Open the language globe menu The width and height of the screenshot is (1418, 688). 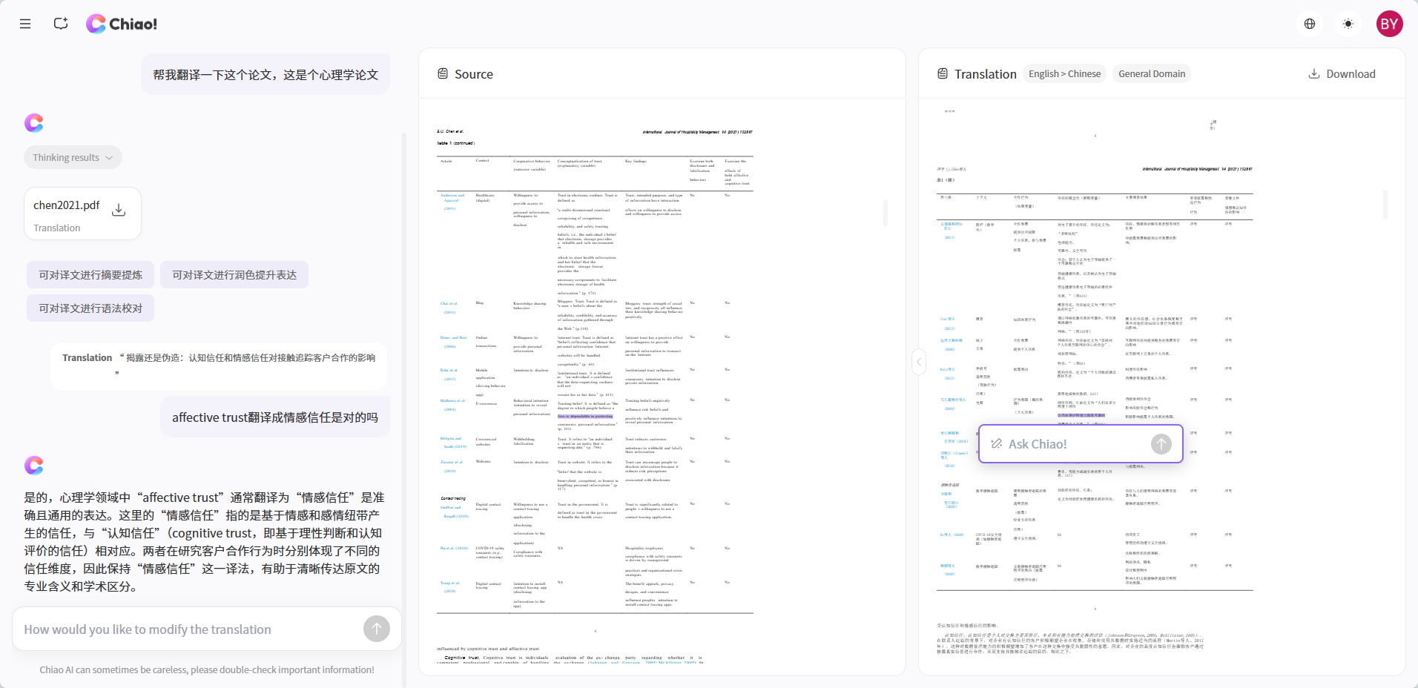[x=1310, y=24]
